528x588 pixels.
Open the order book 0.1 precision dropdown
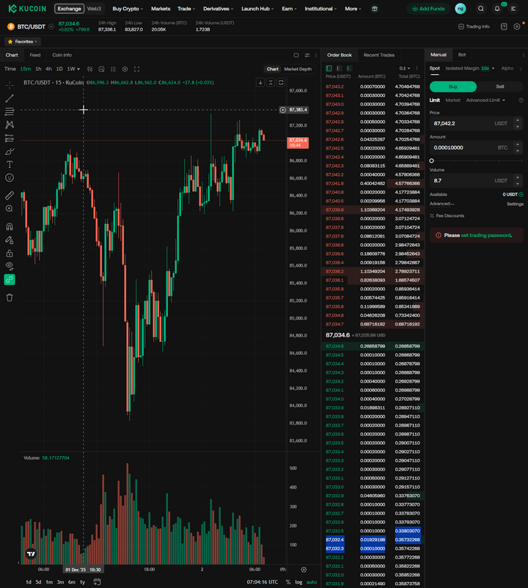[x=405, y=68]
